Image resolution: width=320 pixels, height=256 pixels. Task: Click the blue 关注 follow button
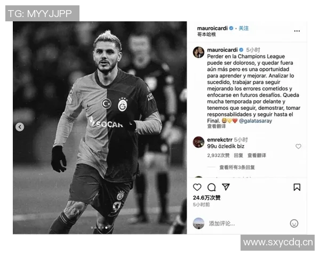pos(244,28)
